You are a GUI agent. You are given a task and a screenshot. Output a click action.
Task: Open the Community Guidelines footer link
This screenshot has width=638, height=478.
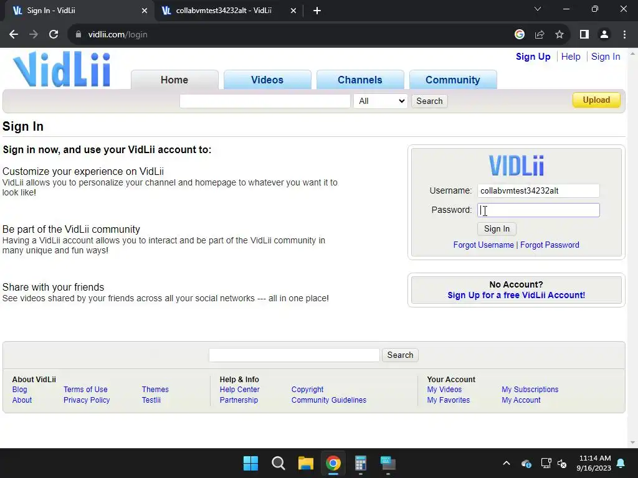click(329, 400)
